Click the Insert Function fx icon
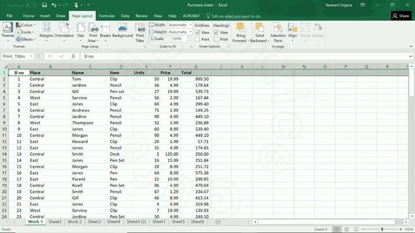 point(73,56)
